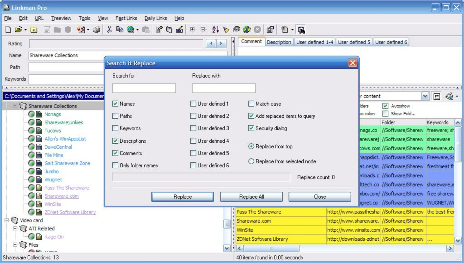The image size is (464, 263).
Task: Switch to the Description tab
Action: [279, 42]
